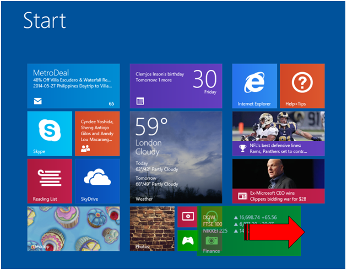Click the trophy icon on Sports tile
This screenshot has height=270, width=347.
pyautogui.click(x=242, y=148)
